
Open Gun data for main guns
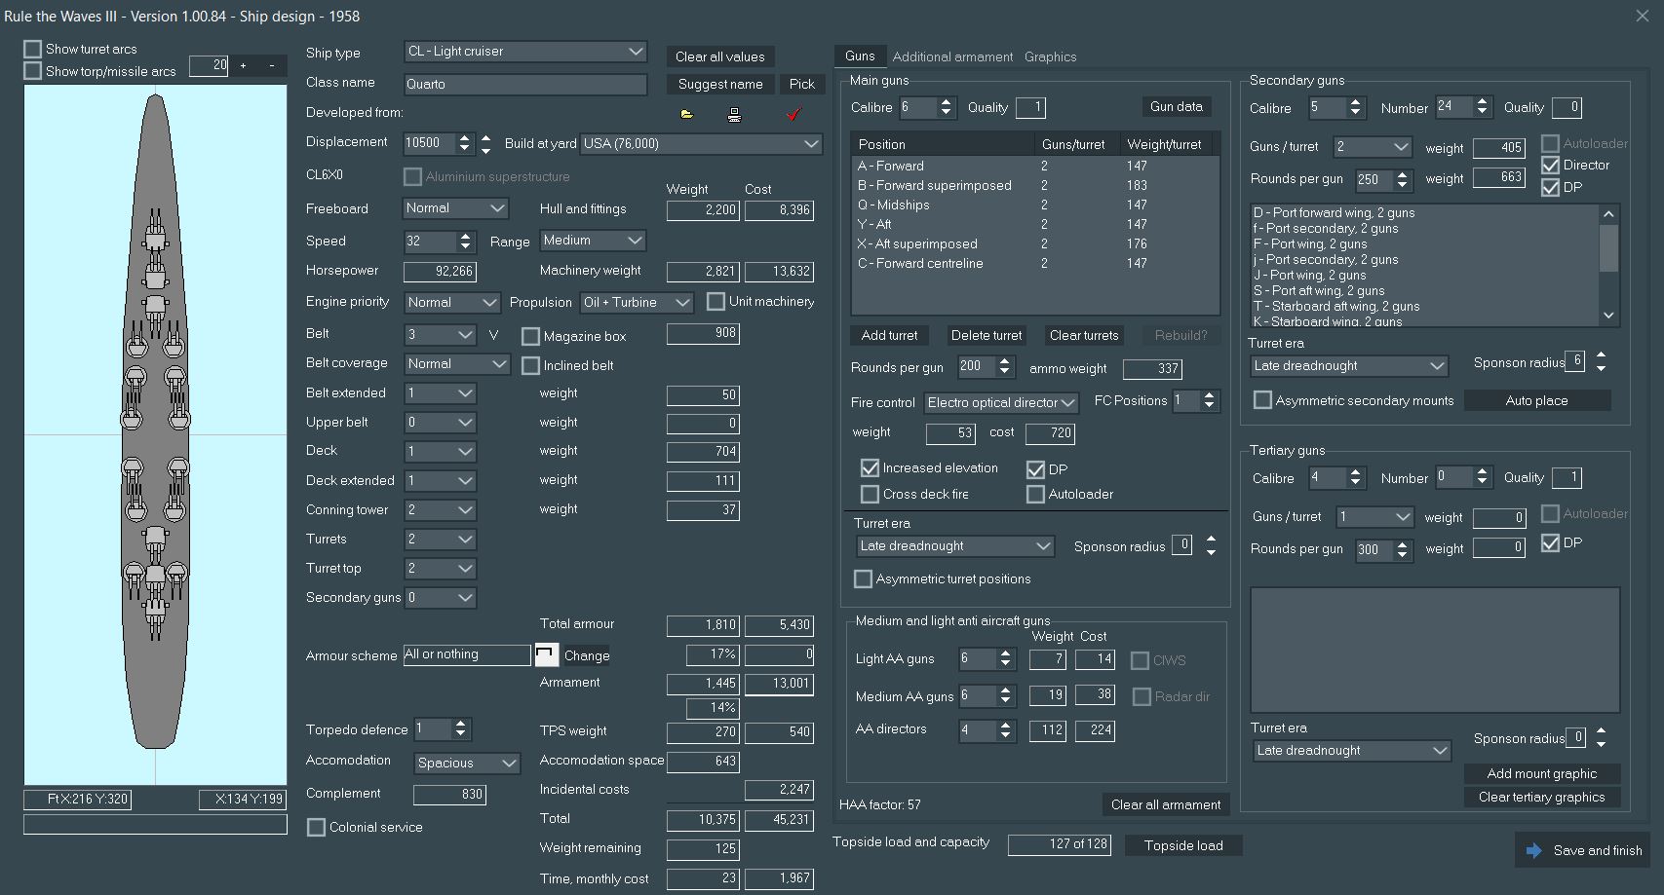[1177, 106]
